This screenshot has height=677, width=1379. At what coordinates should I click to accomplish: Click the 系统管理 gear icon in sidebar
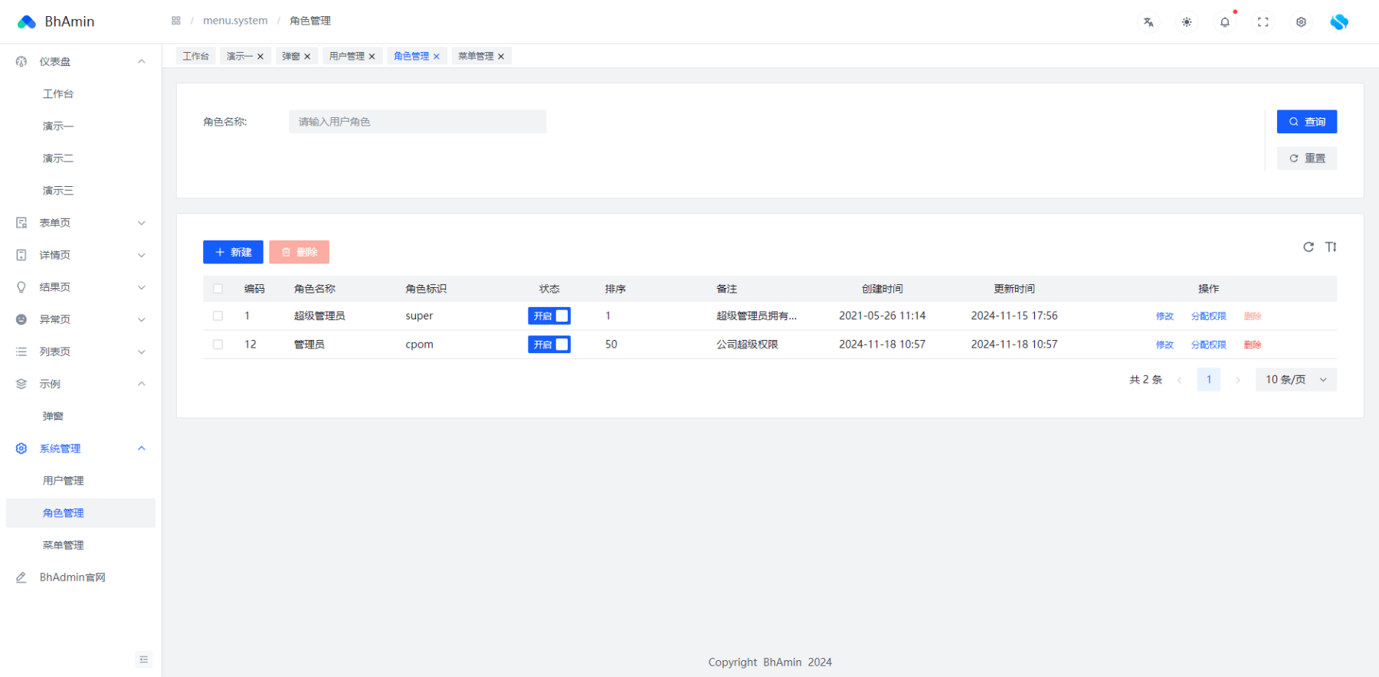[x=21, y=448]
